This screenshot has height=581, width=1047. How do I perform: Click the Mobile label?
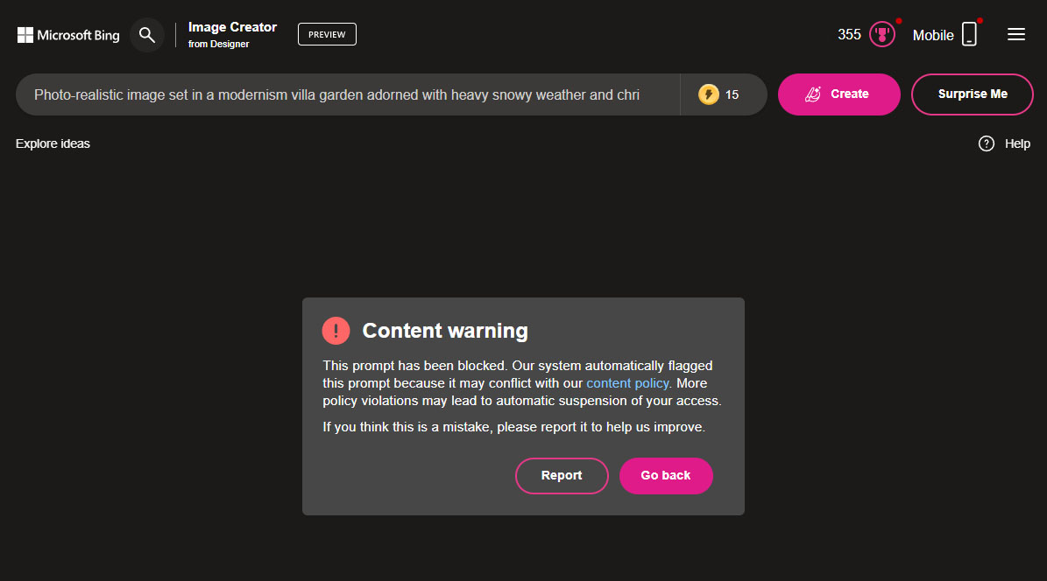pyautogui.click(x=933, y=35)
